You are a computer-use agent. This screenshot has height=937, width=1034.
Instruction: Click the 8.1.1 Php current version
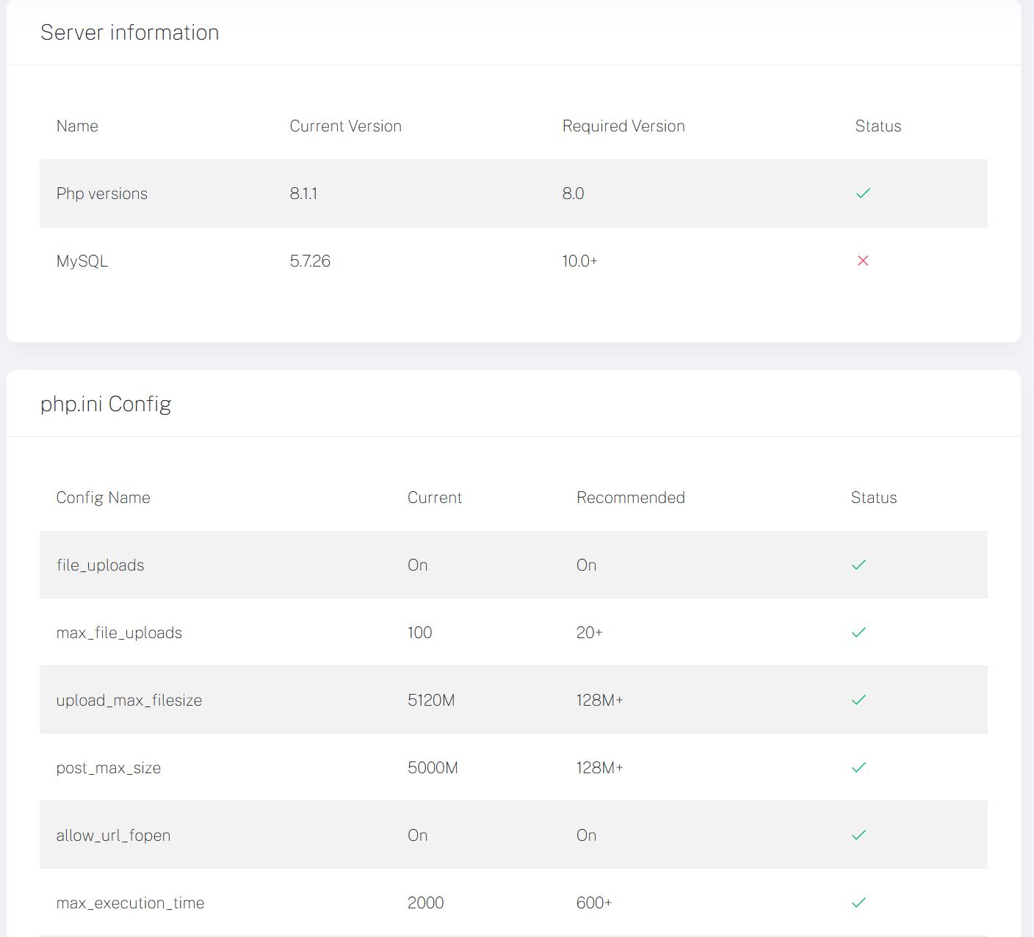click(303, 194)
